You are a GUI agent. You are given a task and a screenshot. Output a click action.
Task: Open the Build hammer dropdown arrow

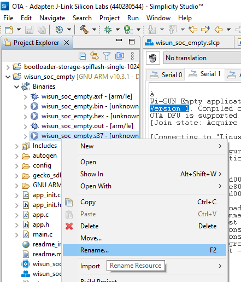pos(94,30)
